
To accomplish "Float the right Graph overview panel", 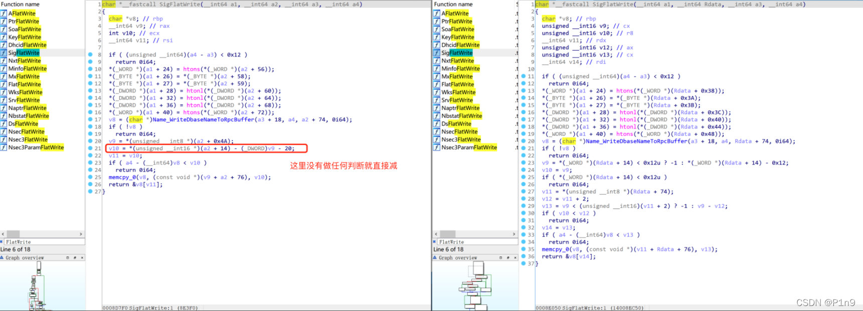I will (x=508, y=257).
